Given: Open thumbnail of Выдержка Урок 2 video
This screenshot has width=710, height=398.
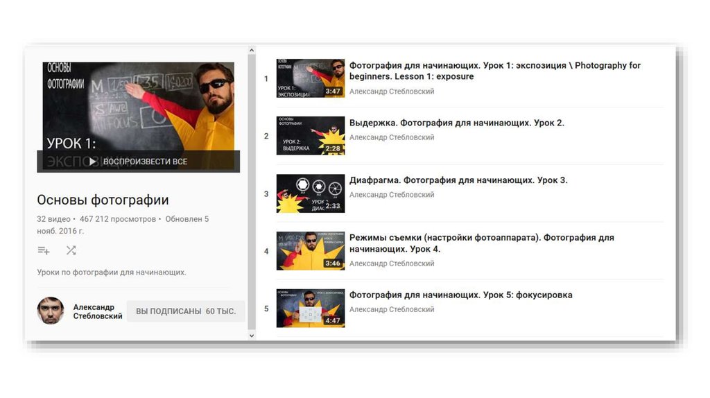Looking at the screenshot, I should [x=310, y=135].
